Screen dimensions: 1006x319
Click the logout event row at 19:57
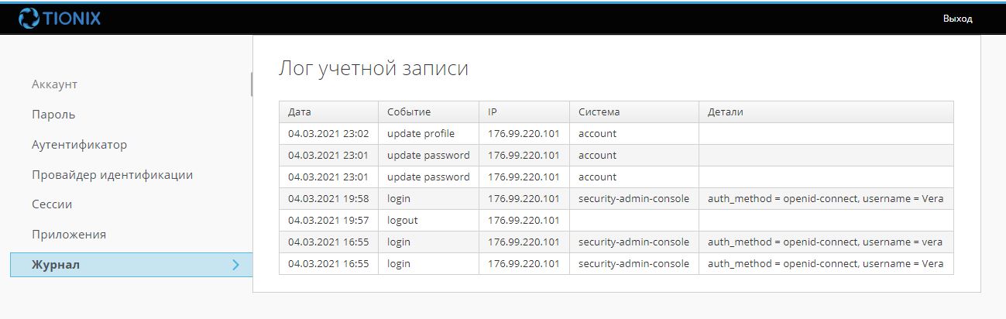pyautogui.click(x=402, y=221)
